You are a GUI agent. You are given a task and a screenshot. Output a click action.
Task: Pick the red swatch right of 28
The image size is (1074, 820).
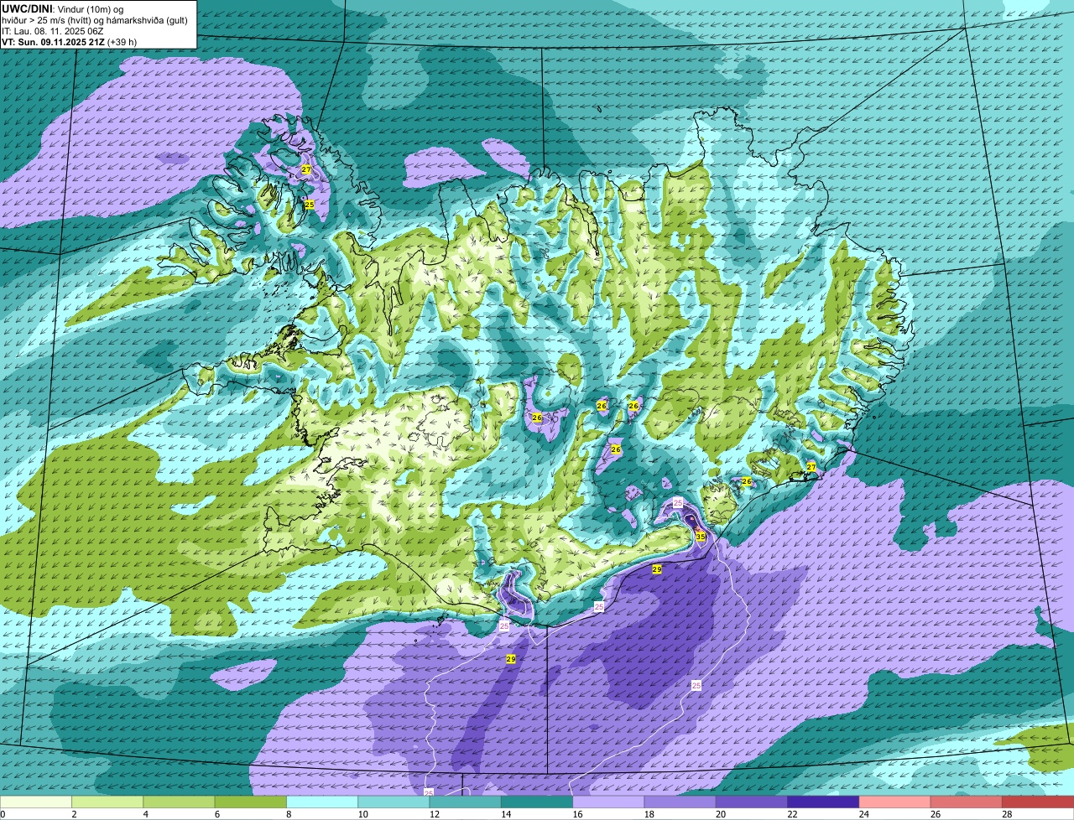click(1038, 802)
